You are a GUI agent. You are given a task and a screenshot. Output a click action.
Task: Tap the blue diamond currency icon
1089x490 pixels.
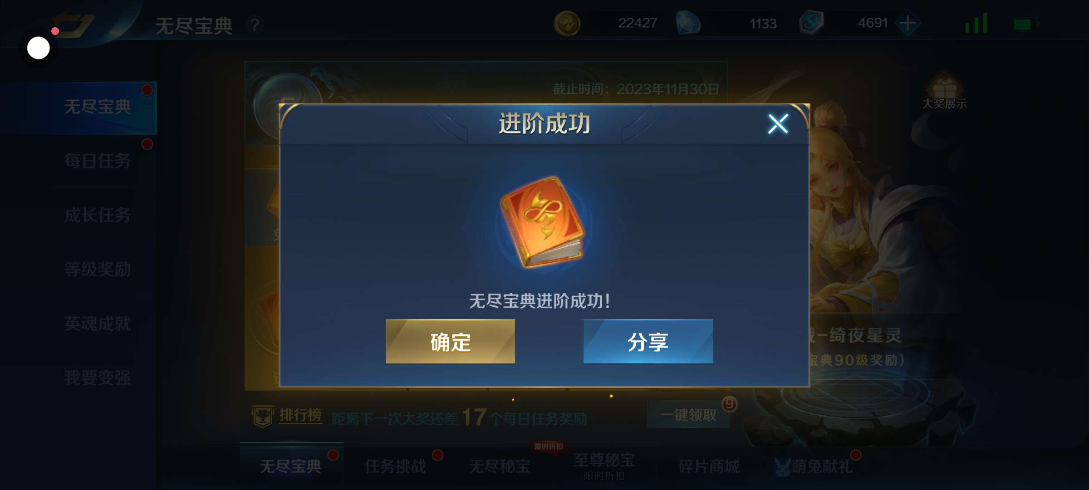tap(688, 23)
